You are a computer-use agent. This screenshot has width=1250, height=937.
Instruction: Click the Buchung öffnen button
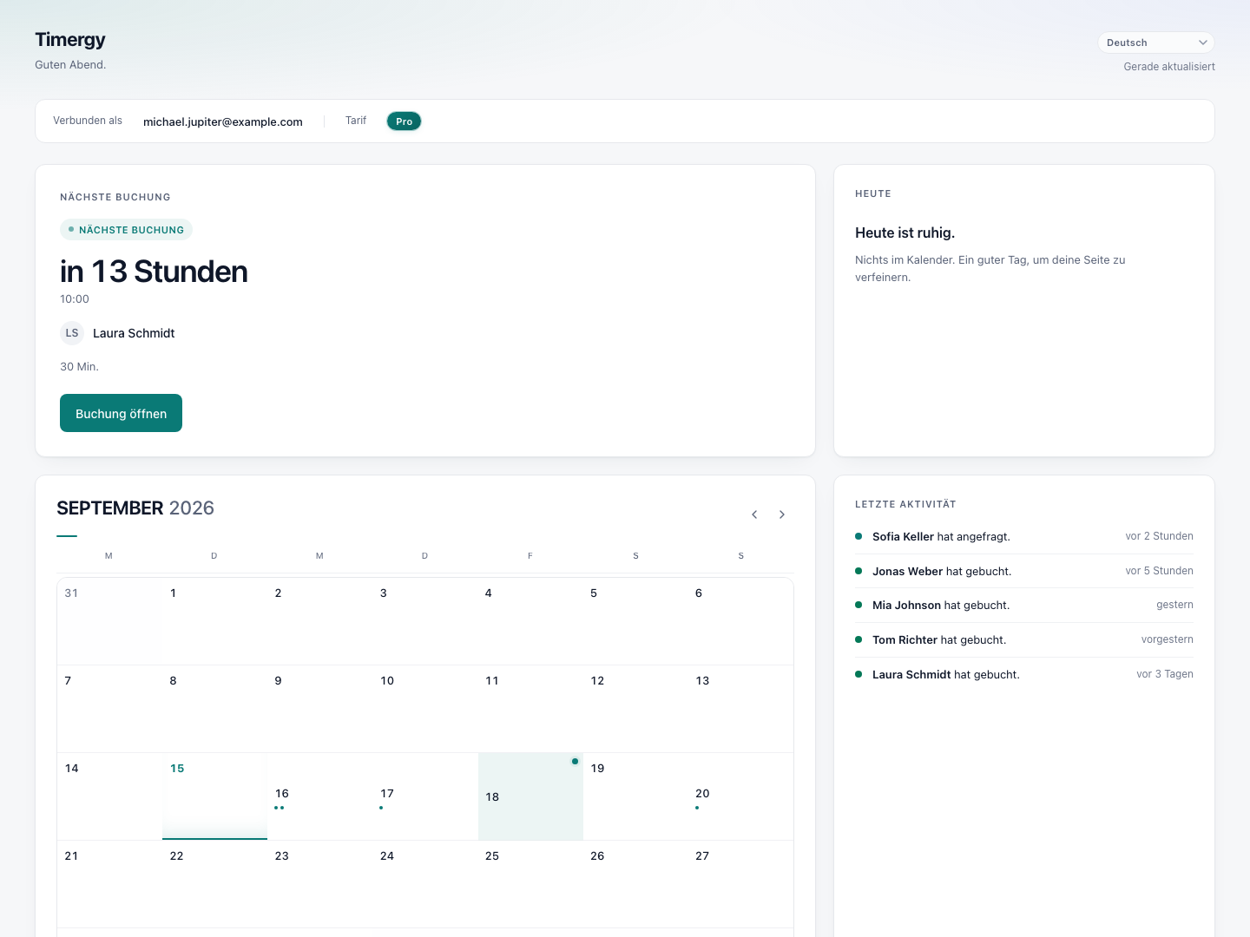pos(121,413)
